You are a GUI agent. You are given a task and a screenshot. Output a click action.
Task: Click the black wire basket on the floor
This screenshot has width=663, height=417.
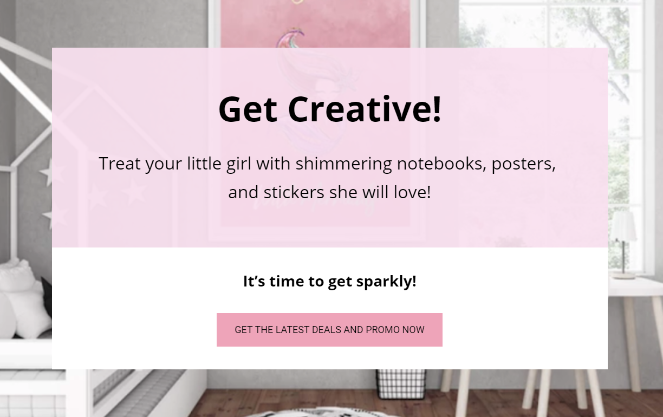[401, 384]
